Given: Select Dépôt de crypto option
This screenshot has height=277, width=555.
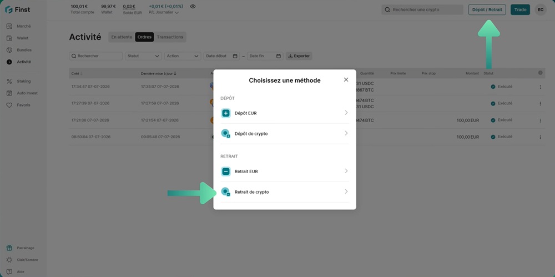Looking at the screenshot, I should point(285,134).
